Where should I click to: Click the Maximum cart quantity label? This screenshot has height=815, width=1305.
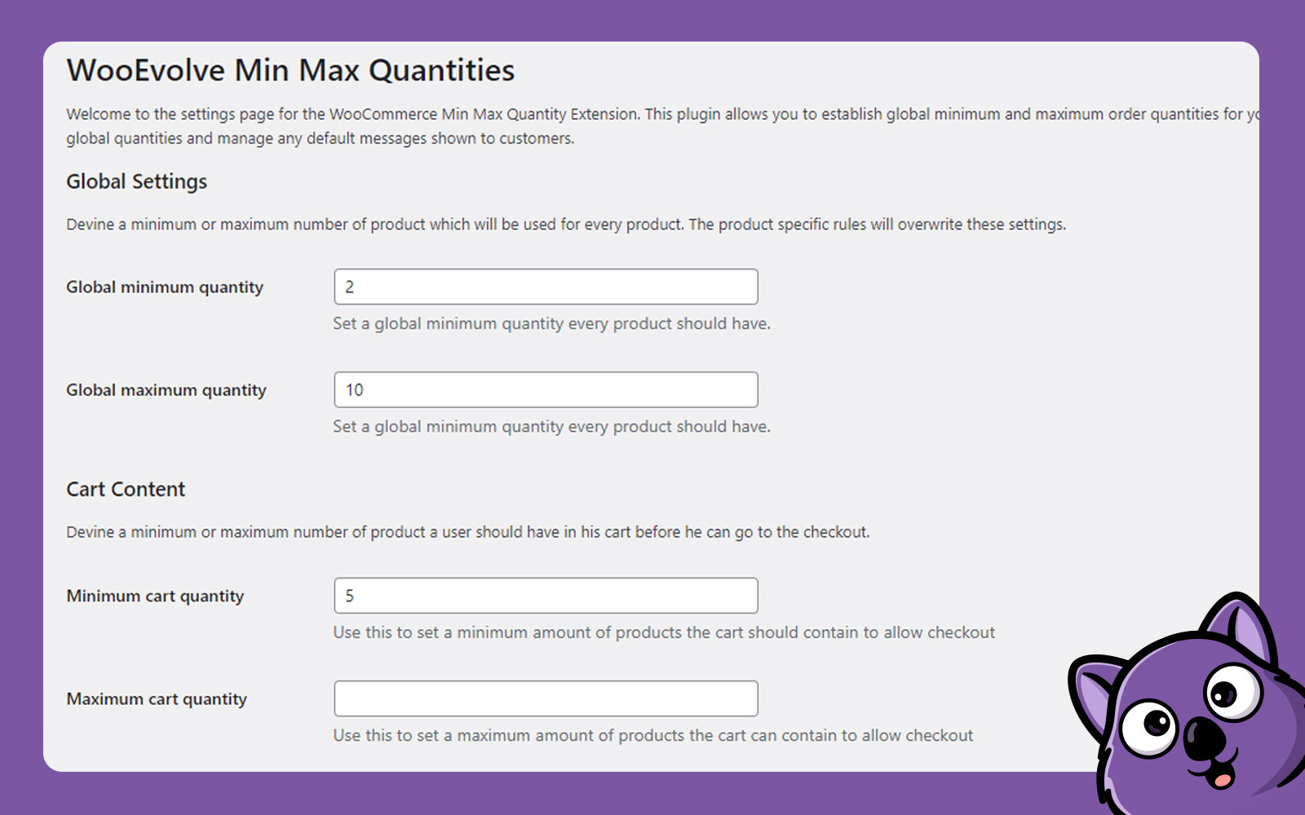157,699
